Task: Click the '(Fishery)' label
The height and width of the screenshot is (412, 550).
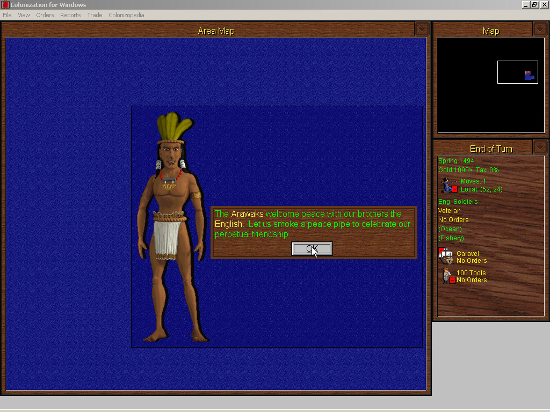Action: pyautogui.click(x=451, y=238)
